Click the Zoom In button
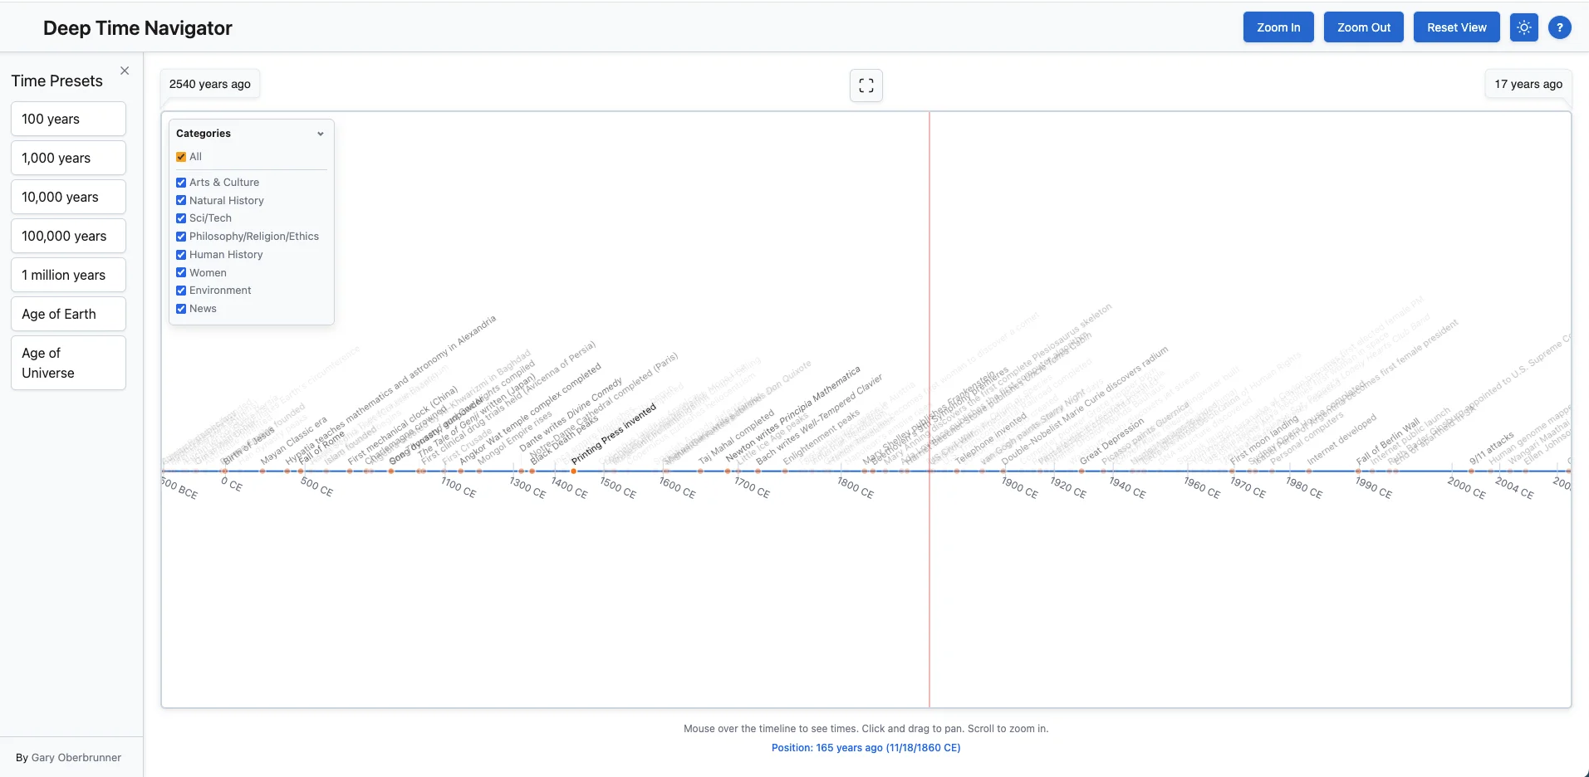Image resolution: width=1589 pixels, height=777 pixels. point(1278,27)
